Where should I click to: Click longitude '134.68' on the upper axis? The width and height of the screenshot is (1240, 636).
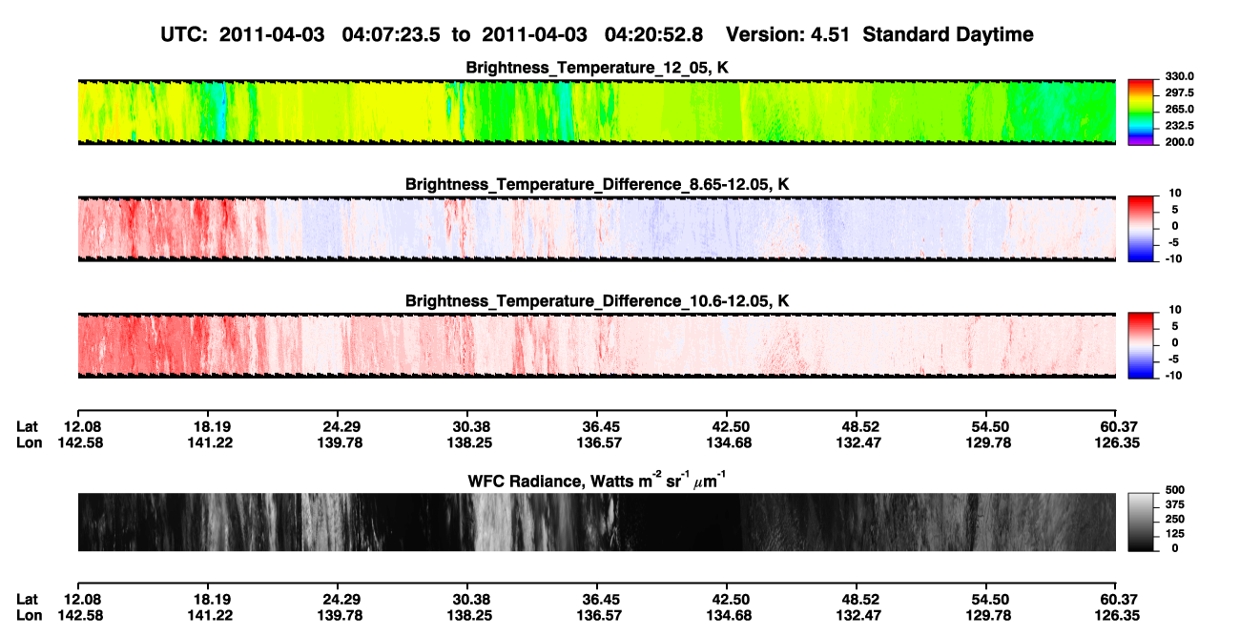pyautogui.click(x=729, y=443)
